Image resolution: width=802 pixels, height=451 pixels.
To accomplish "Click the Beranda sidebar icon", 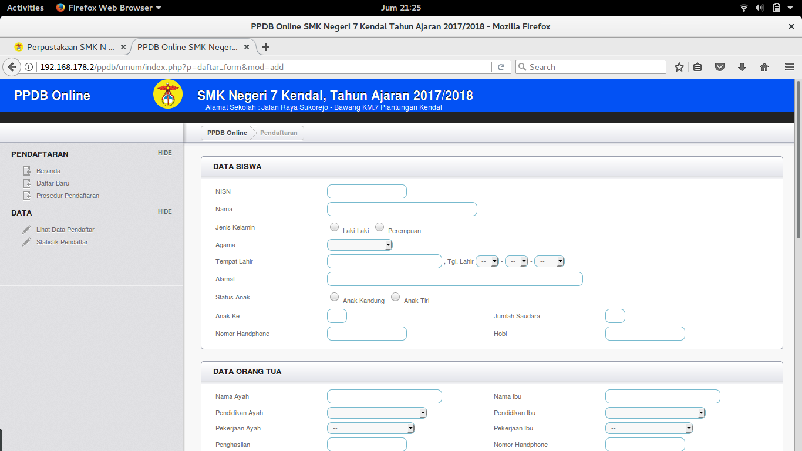I will click(26, 170).
